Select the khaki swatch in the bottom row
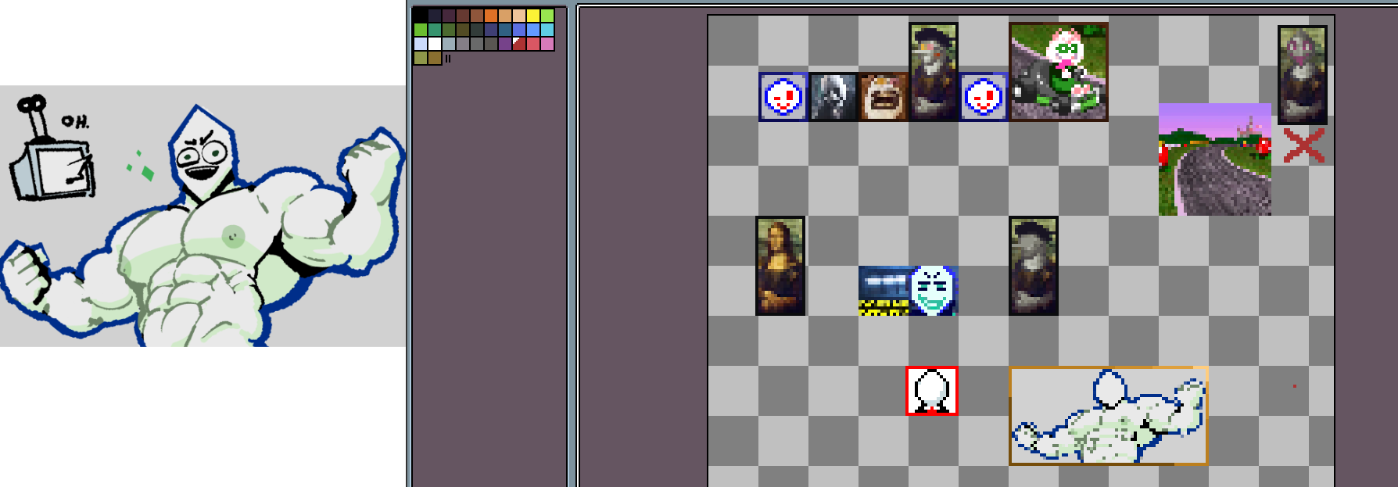Image resolution: width=1398 pixels, height=487 pixels. tap(421, 58)
